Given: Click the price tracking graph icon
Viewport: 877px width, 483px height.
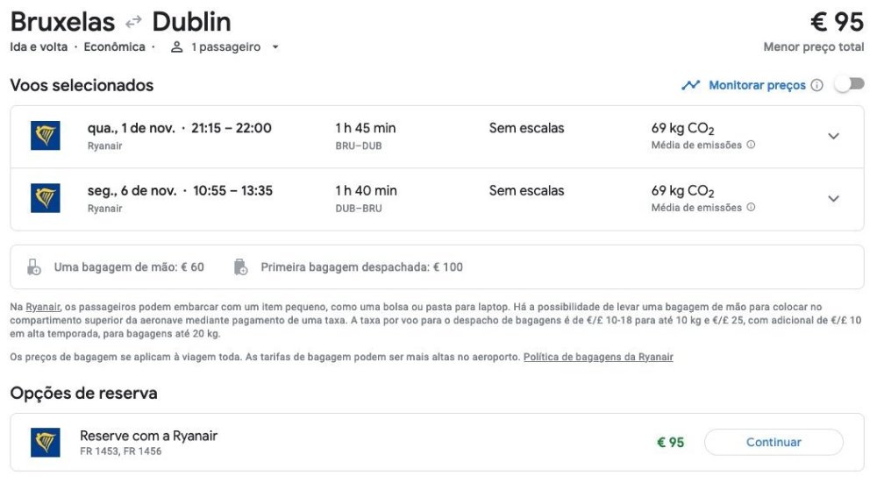Looking at the screenshot, I should 691,85.
